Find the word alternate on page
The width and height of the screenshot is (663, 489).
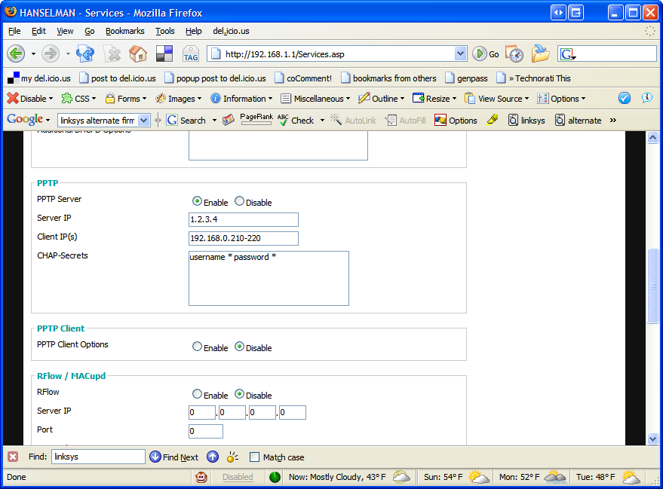pos(578,121)
